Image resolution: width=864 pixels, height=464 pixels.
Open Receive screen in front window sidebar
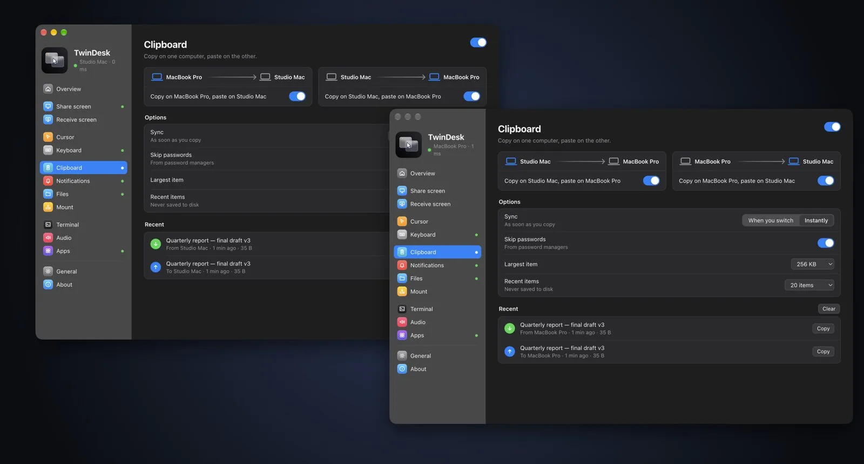[437, 204]
